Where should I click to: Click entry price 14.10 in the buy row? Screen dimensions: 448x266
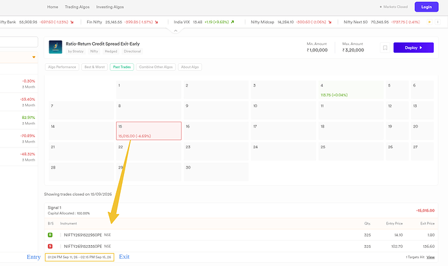tap(398, 235)
